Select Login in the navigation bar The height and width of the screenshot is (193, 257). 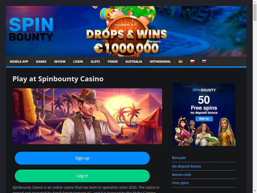78,62
